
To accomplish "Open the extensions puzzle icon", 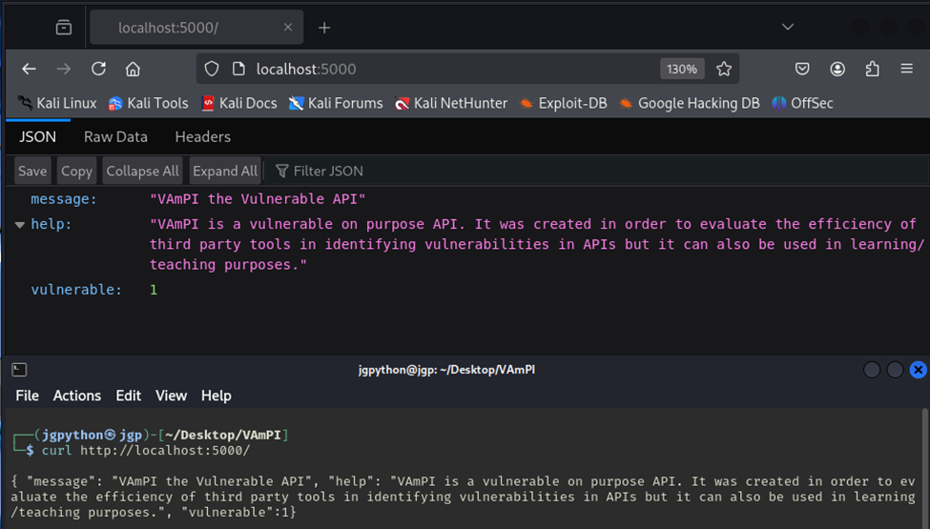I will [872, 69].
